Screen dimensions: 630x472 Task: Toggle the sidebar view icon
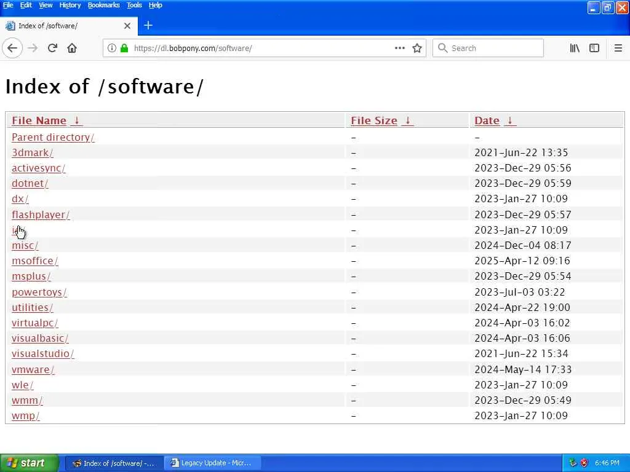pyautogui.click(x=594, y=48)
